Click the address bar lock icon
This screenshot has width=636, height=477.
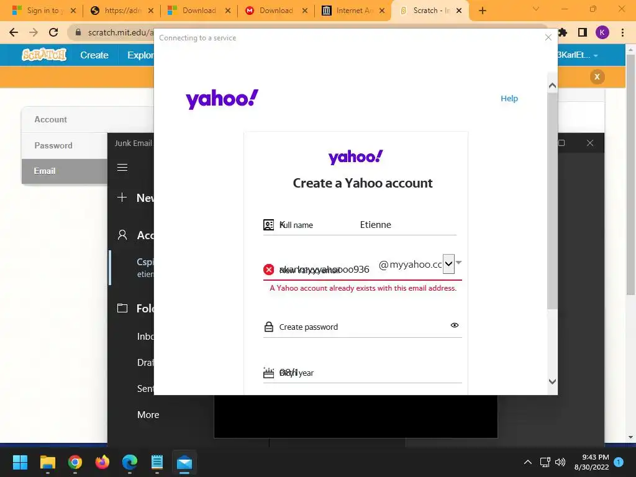click(x=78, y=32)
